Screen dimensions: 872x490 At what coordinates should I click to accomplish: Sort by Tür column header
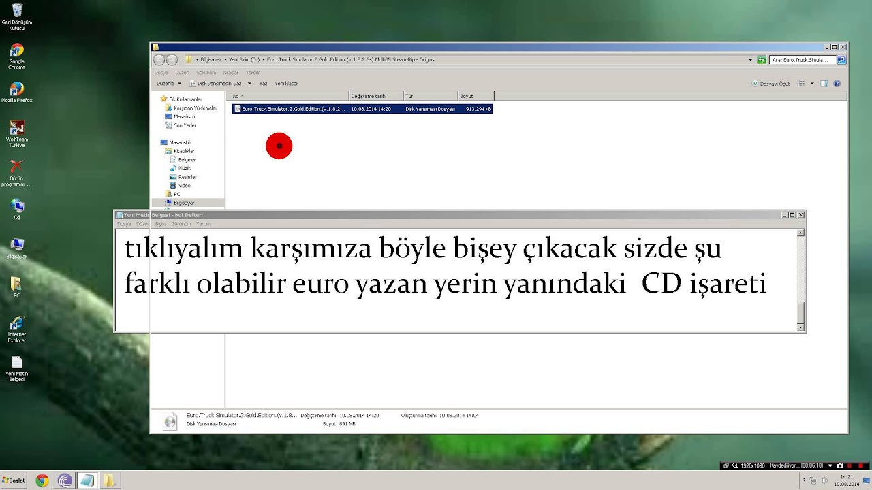(431, 96)
